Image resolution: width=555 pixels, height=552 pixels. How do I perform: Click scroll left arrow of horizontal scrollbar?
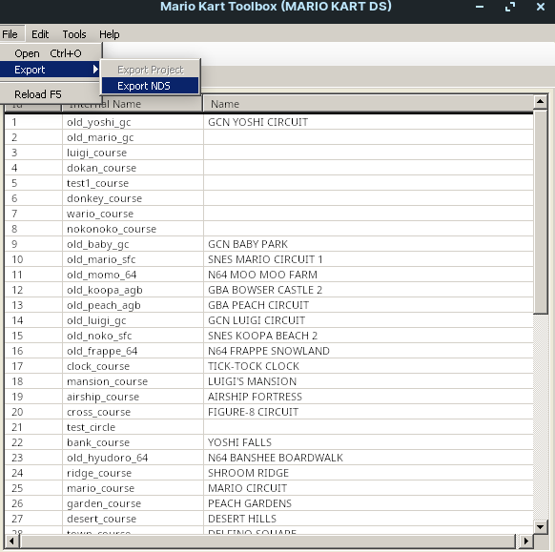point(11,542)
